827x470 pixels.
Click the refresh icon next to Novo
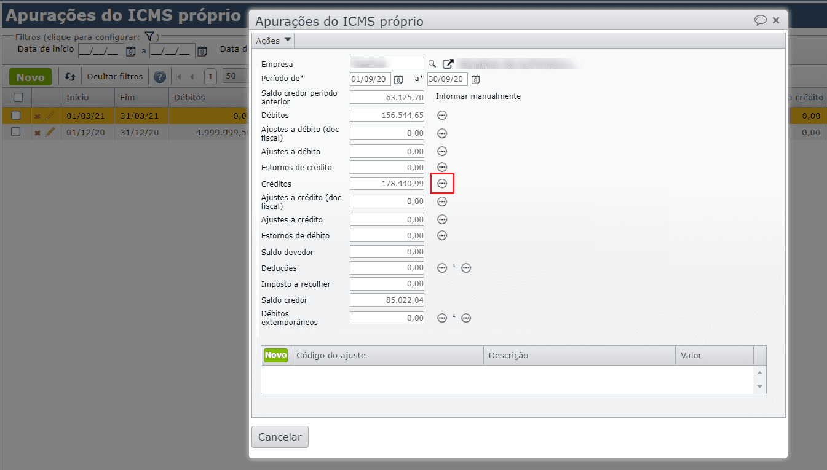click(x=69, y=76)
